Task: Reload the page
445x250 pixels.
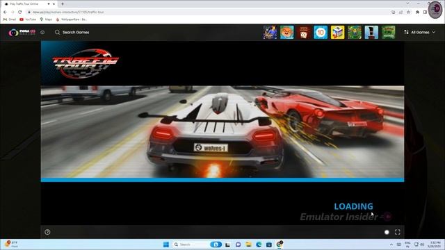Action: [x=20, y=12]
